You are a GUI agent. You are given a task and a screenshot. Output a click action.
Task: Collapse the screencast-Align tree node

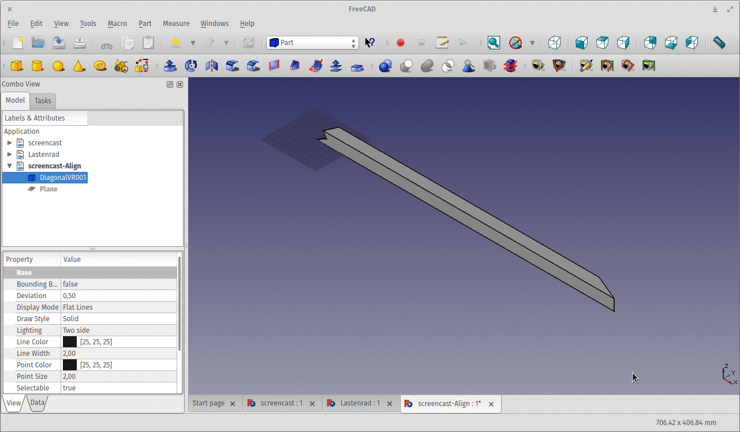9,166
